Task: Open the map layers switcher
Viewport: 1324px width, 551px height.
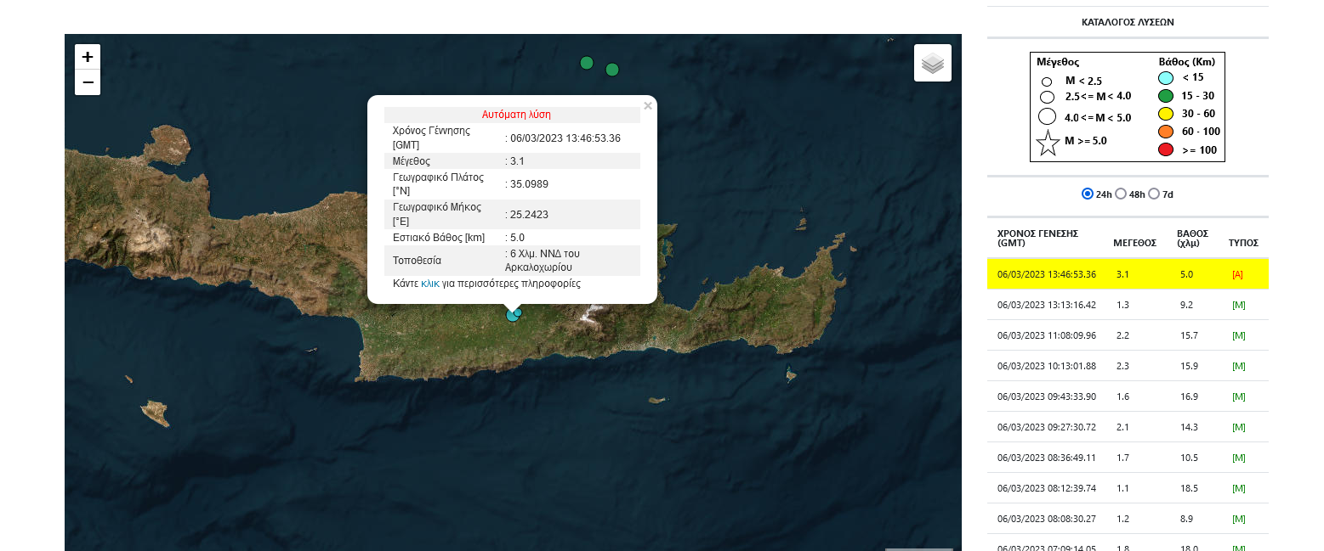Action: [x=933, y=63]
